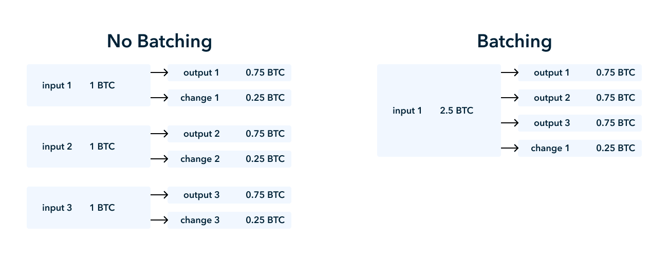Screen dimensions: 668x257
Task: Click the arrow pointing to output 2 under No Batching
Action: pyautogui.click(x=159, y=134)
